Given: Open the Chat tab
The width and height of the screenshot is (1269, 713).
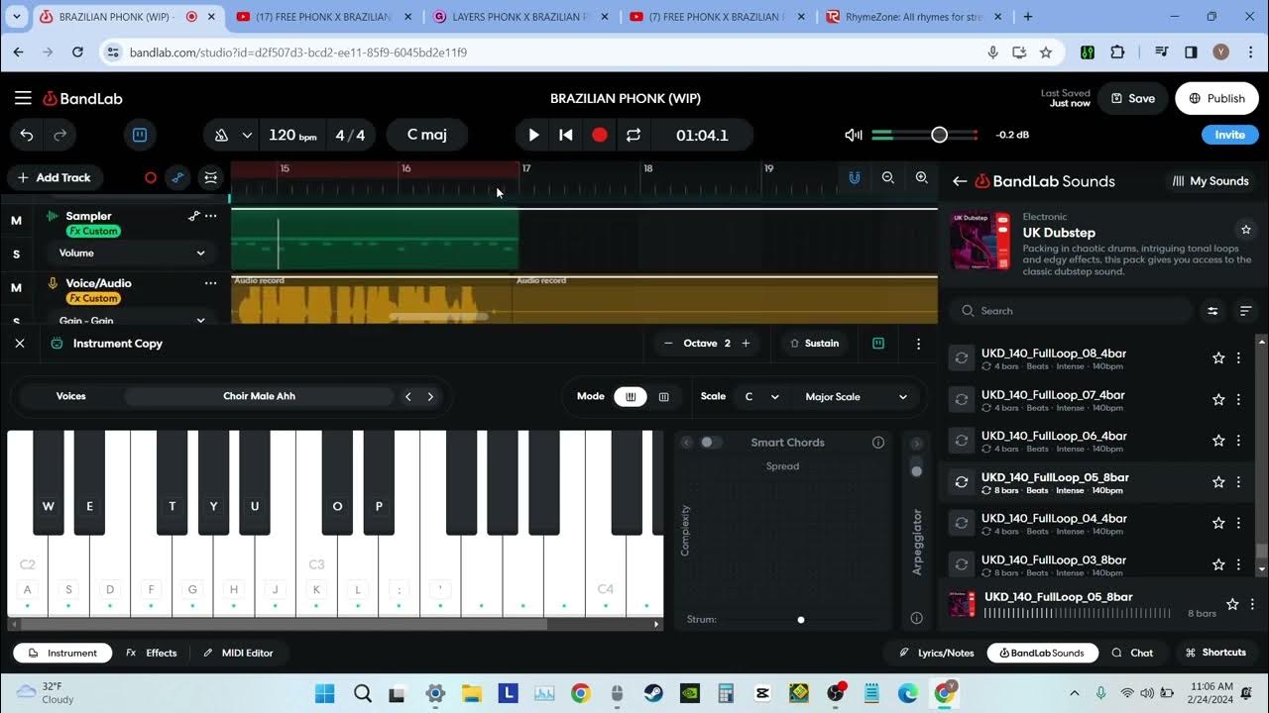Looking at the screenshot, I should [1133, 653].
